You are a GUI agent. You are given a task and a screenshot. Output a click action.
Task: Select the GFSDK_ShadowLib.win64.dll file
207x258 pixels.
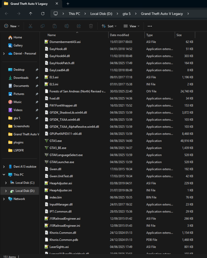(x=68, y=112)
